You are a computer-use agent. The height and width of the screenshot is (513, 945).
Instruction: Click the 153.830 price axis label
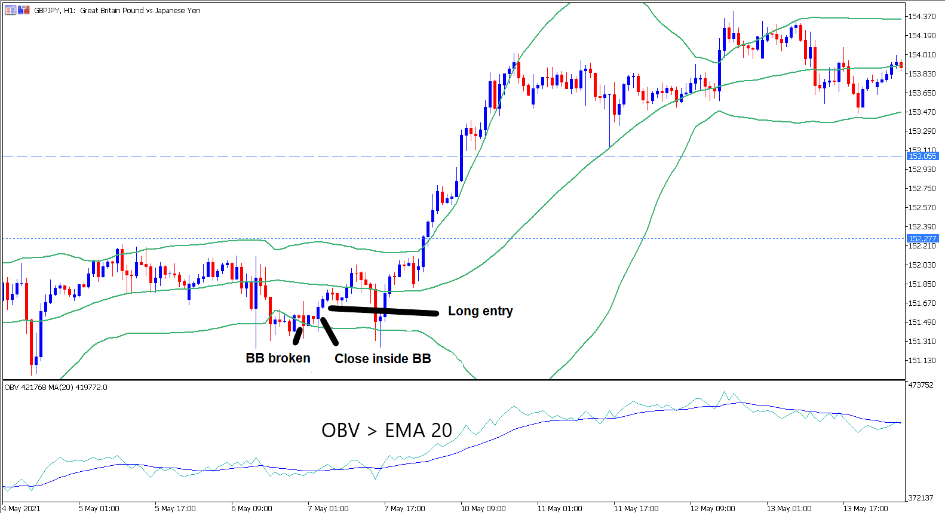point(922,73)
